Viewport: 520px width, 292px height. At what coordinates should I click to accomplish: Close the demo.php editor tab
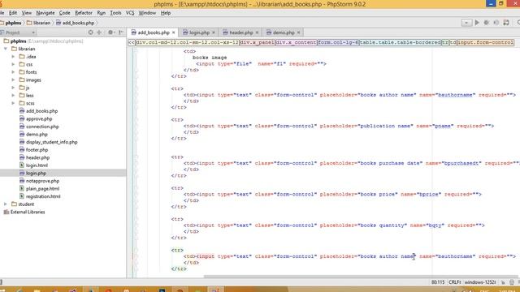click(x=298, y=32)
